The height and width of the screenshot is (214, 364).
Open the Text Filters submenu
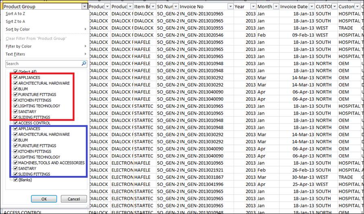(46, 54)
